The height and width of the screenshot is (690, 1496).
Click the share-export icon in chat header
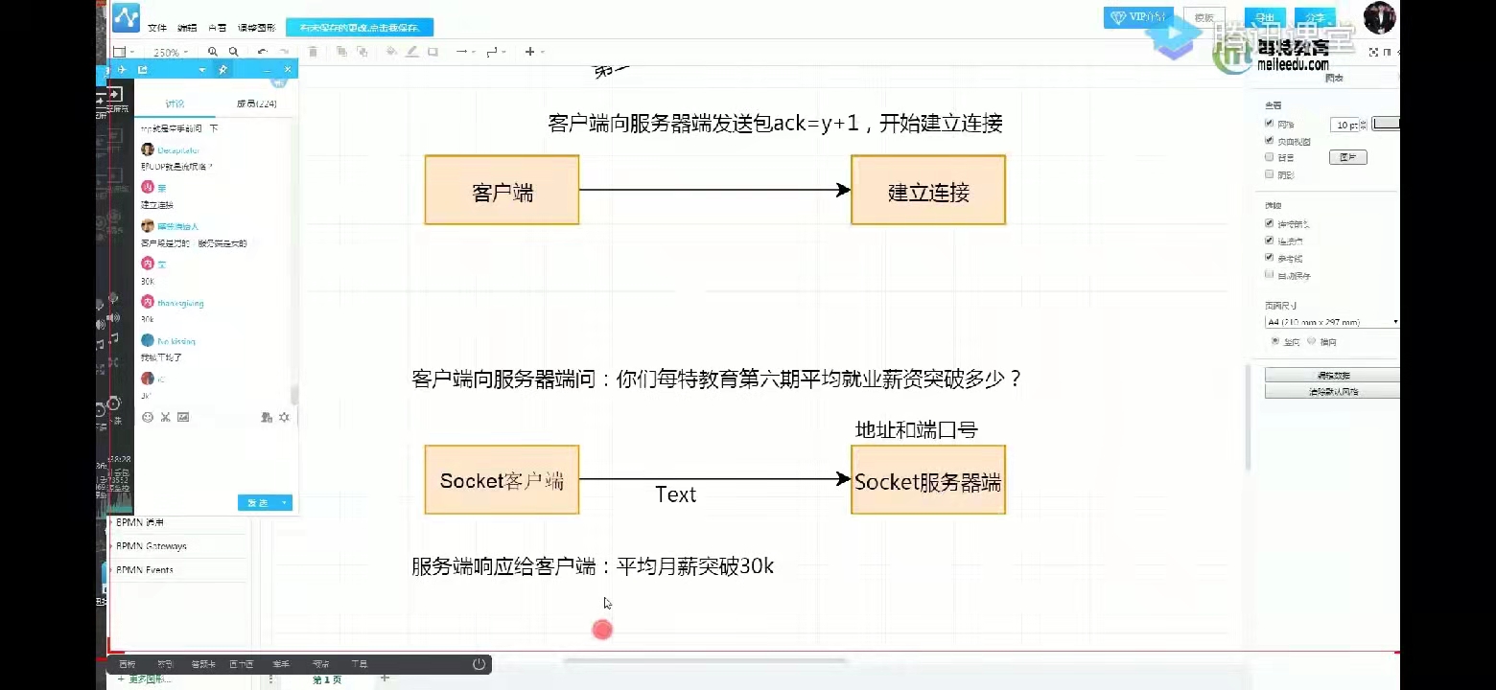pos(142,70)
